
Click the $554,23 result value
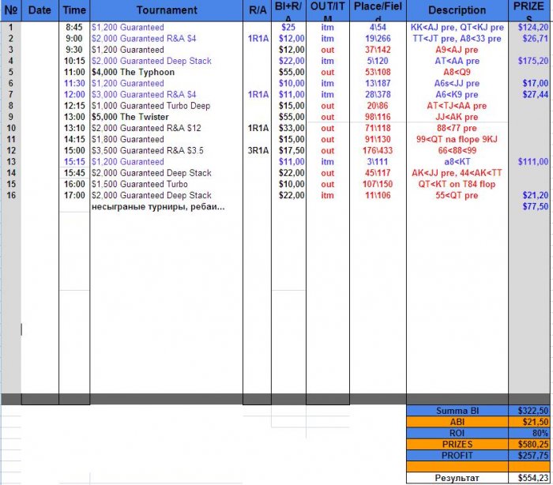530,478
